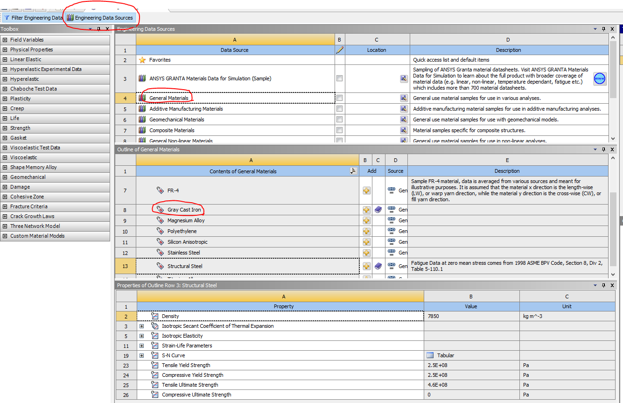
Task: Pin the Toolbox panel
Action: [98, 29]
